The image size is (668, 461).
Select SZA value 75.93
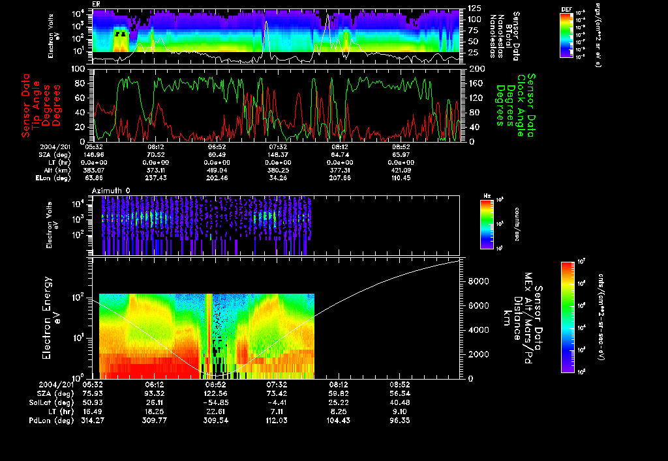(92, 393)
